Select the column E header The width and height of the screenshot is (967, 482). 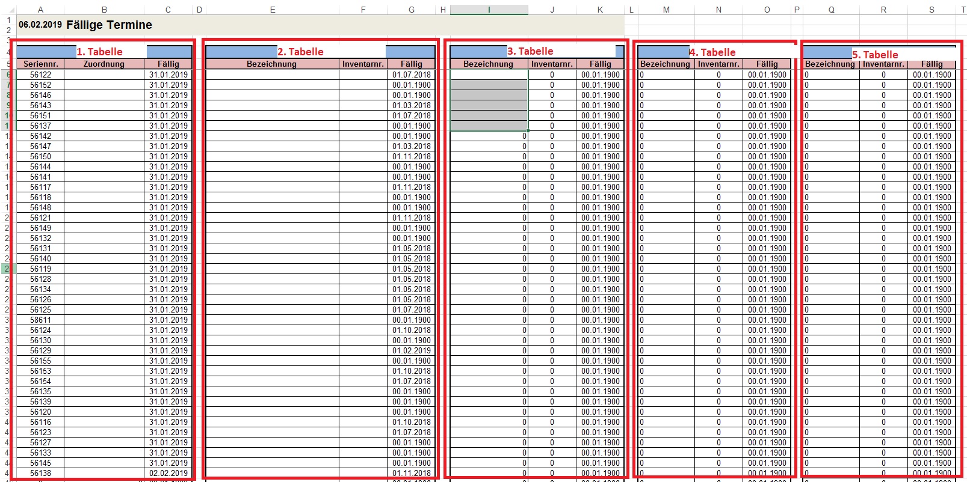(x=273, y=10)
